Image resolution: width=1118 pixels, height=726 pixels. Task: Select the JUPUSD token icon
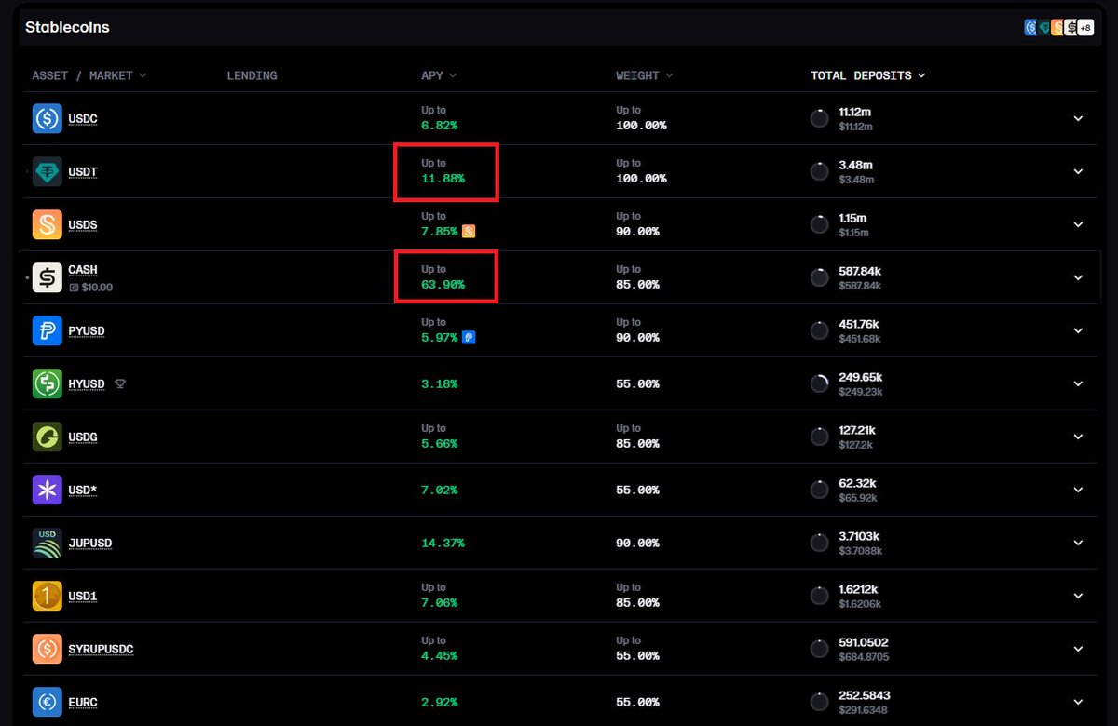(47, 543)
